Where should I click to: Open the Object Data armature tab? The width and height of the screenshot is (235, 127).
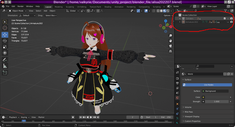(177, 118)
